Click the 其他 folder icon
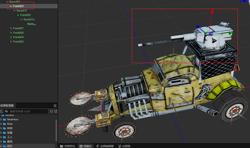 [4, 128]
